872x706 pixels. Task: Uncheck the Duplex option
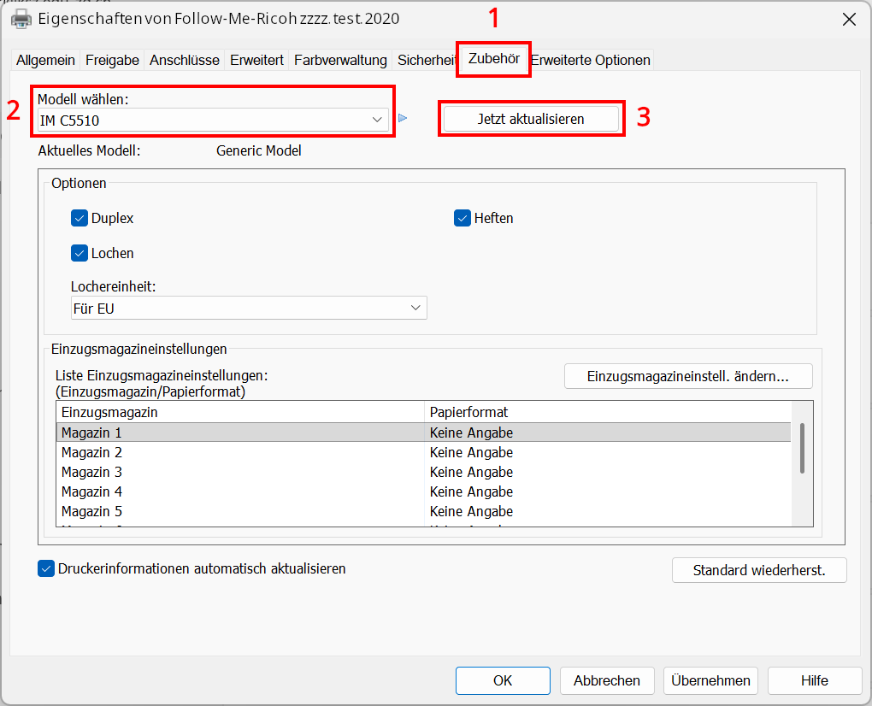click(x=80, y=218)
